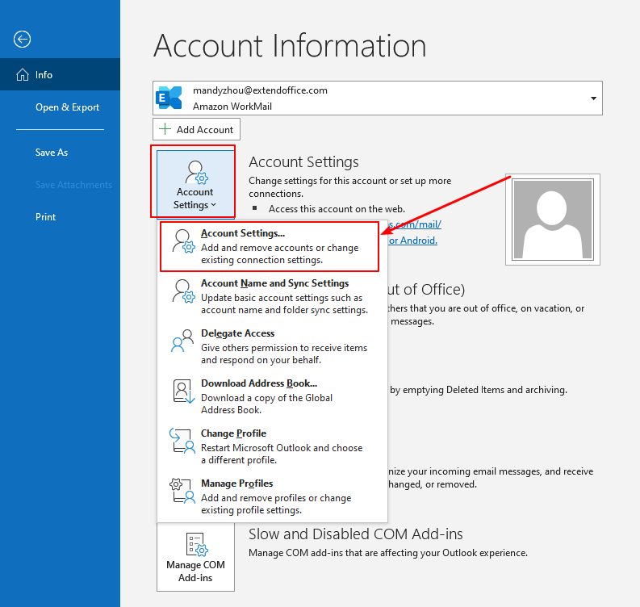
Task: Open the Open & Export tab
Action: (x=60, y=107)
